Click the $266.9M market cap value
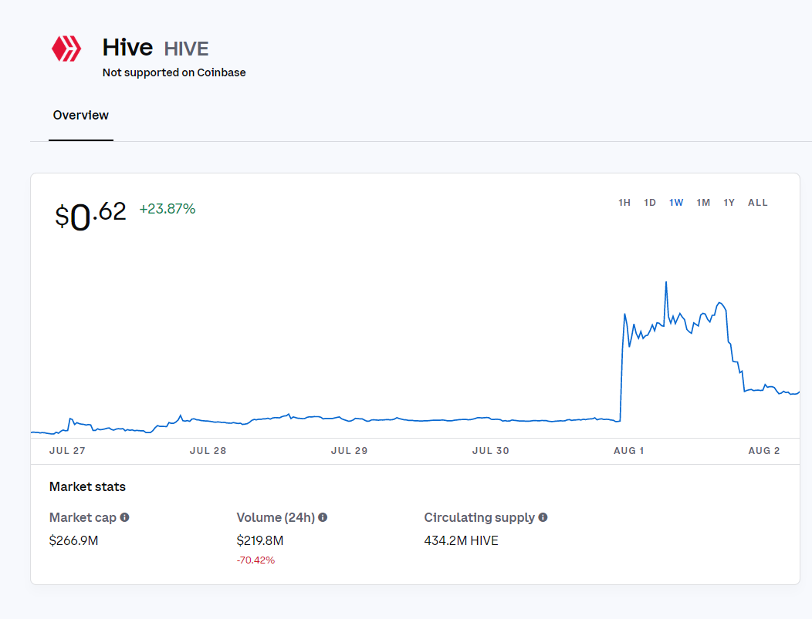 (x=73, y=541)
